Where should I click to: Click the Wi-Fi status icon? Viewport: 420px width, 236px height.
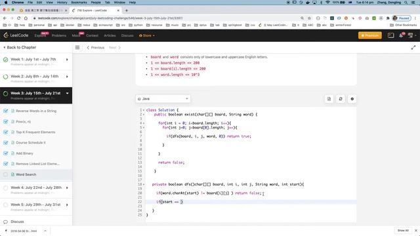pyautogui.click(x=327, y=3)
